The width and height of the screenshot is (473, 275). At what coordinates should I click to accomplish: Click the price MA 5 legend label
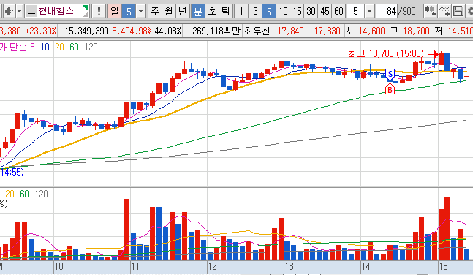coord(32,47)
